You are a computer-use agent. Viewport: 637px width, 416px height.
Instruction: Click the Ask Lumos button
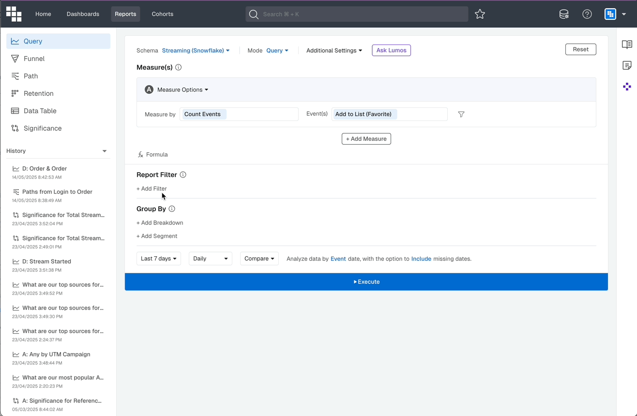point(391,50)
